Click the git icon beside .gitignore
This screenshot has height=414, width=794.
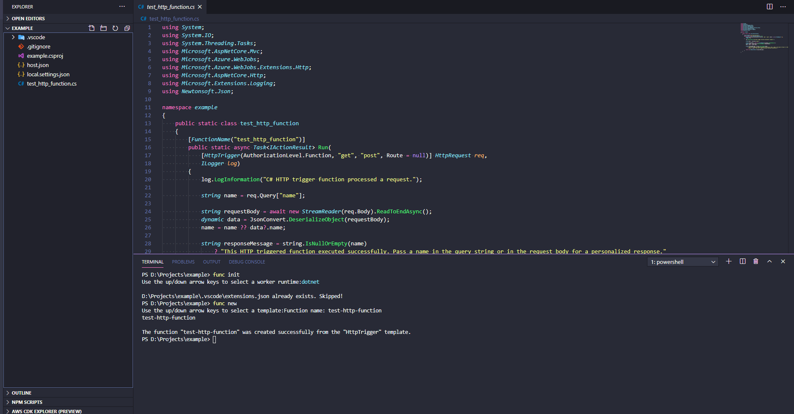pyautogui.click(x=21, y=46)
